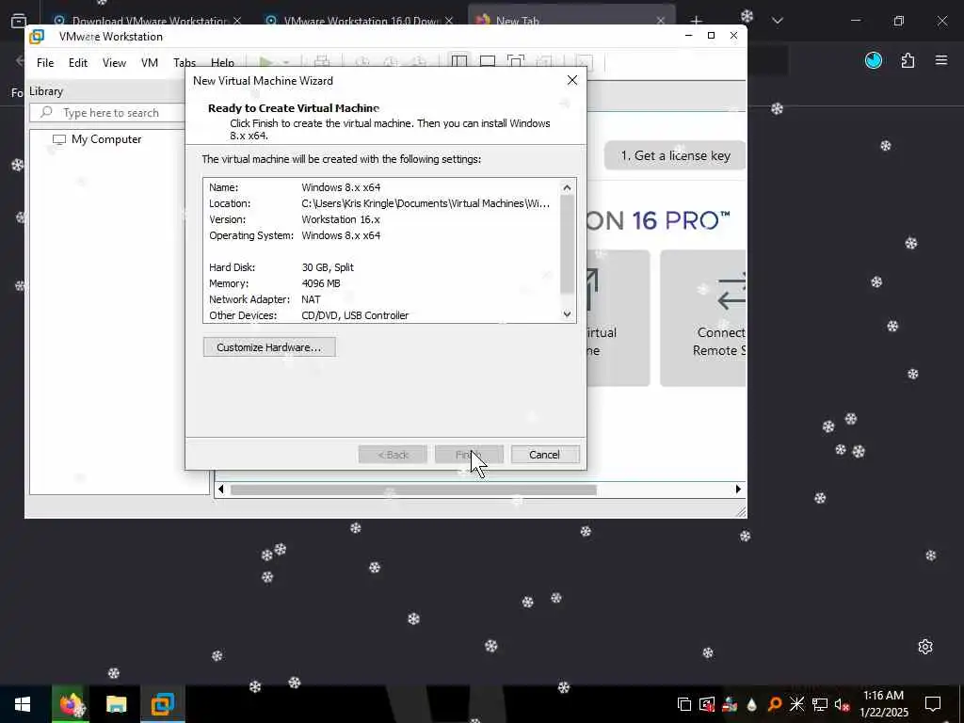Click Customize Hardware button
The image size is (964, 723).
(269, 347)
